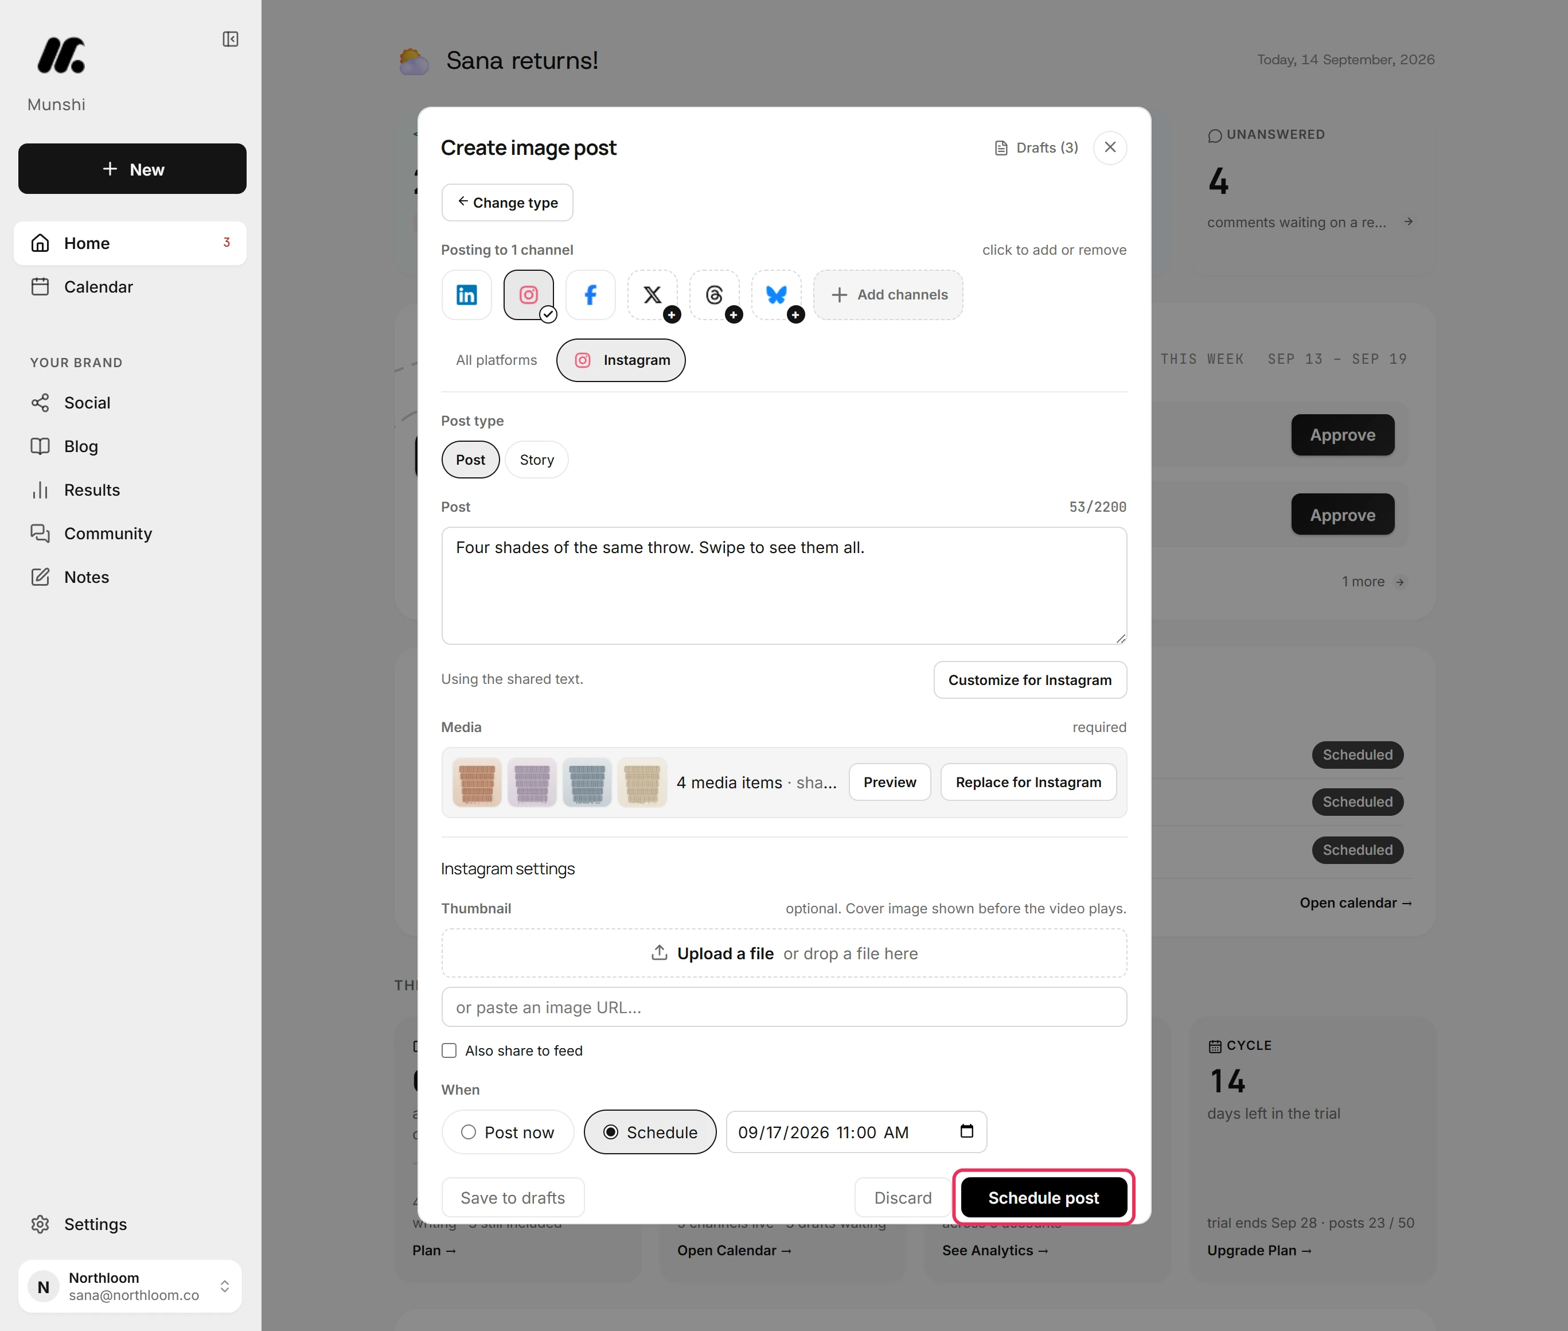Click See Analytics link
This screenshot has height=1331, width=1568.
995,1250
